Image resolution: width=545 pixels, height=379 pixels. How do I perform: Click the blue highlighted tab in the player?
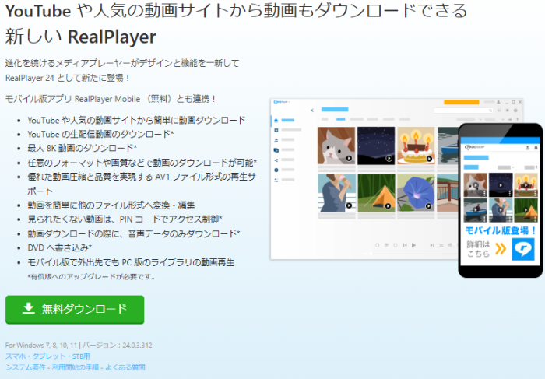coord(341,119)
